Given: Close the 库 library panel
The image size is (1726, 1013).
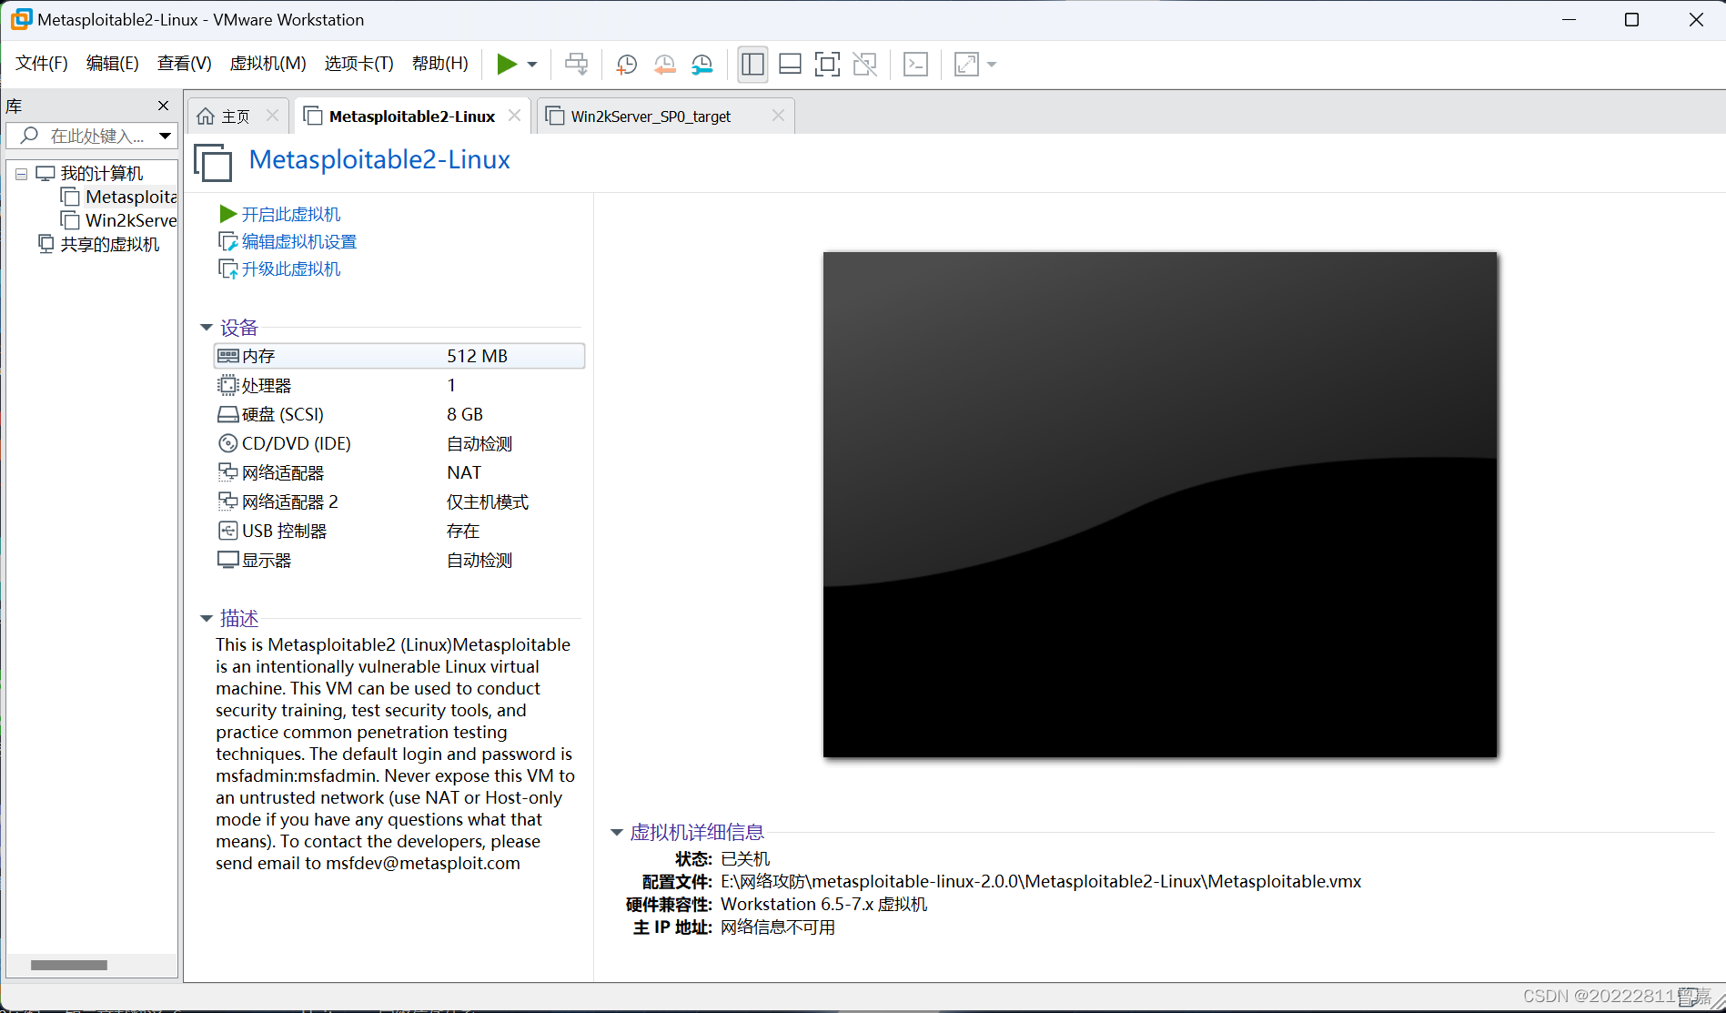Looking at the screenshot, I should pos(164,106).
